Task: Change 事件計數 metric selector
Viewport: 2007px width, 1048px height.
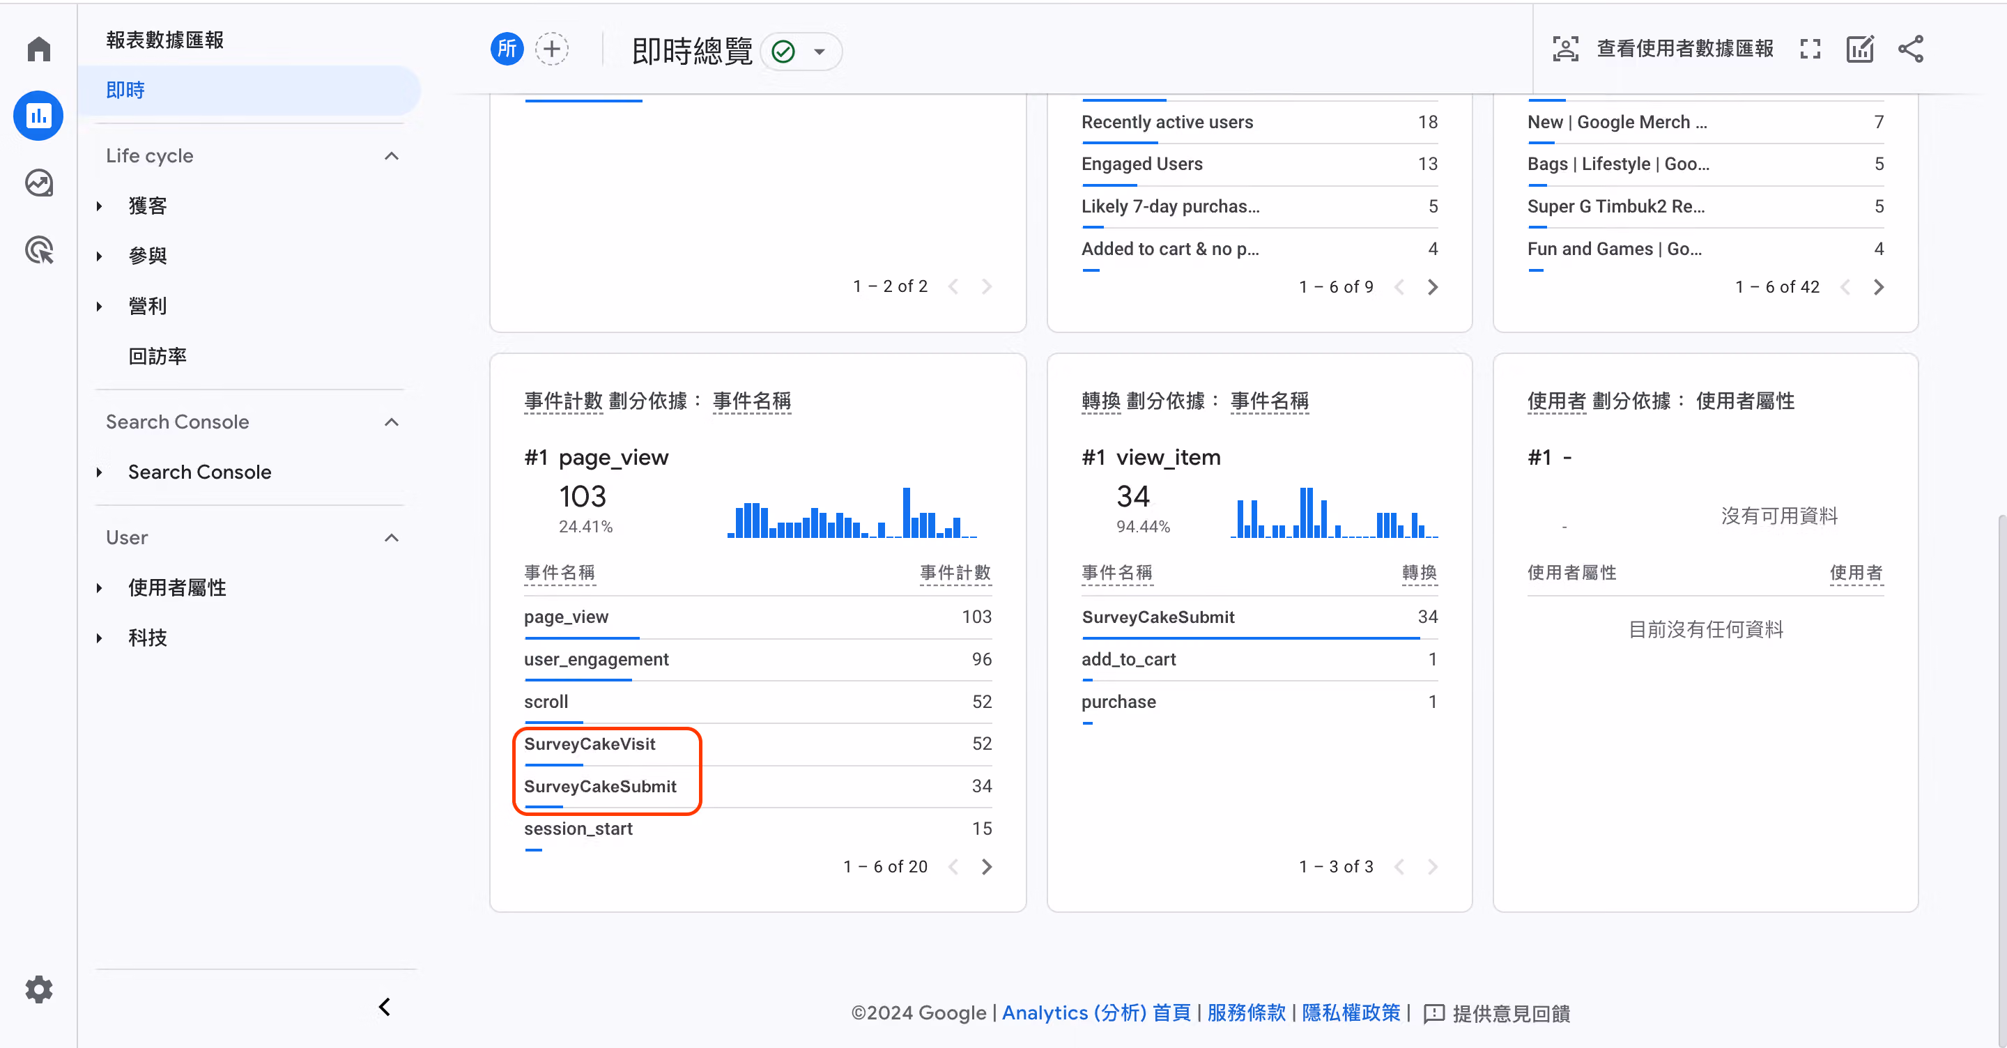Action: [563, 401]
